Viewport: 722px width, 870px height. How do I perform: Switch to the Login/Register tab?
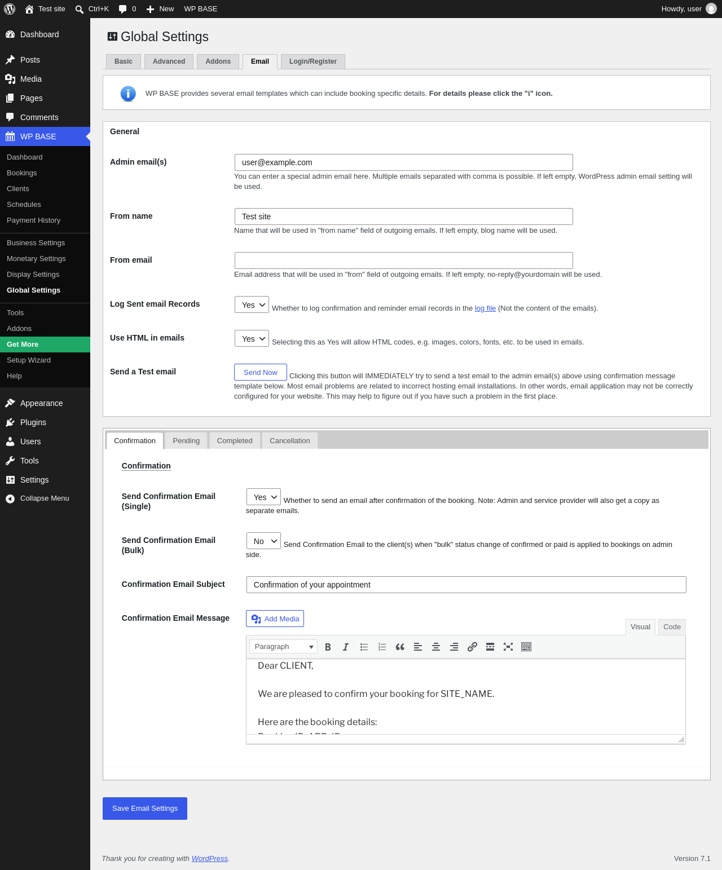point(313,61)
